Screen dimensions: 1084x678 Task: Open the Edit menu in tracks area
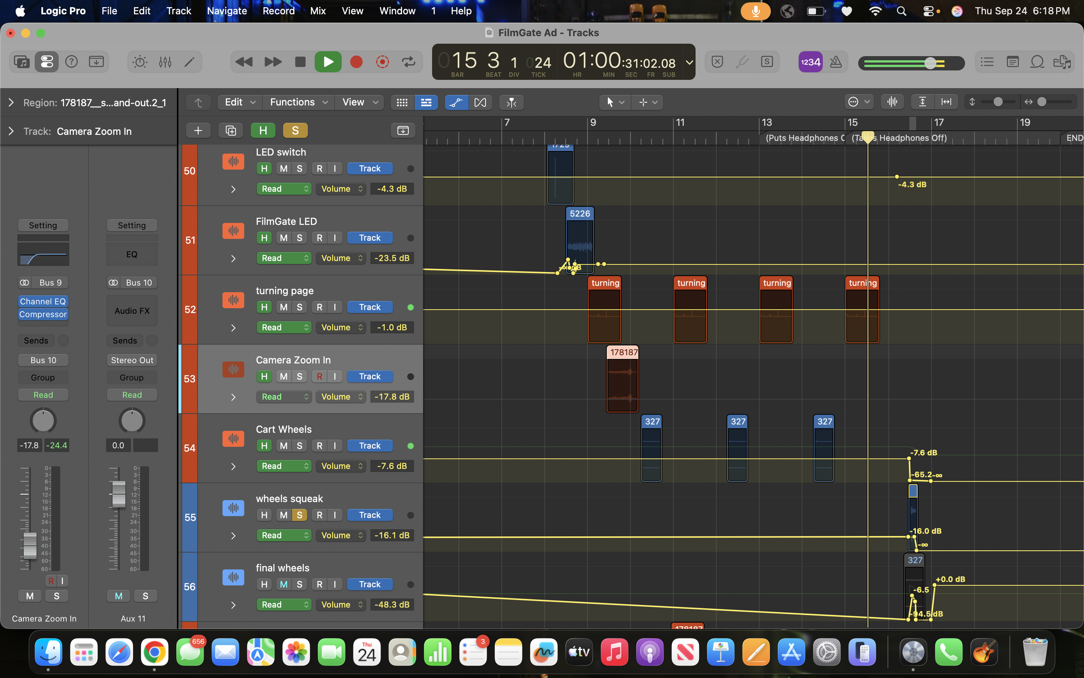[x=240, y=102]
